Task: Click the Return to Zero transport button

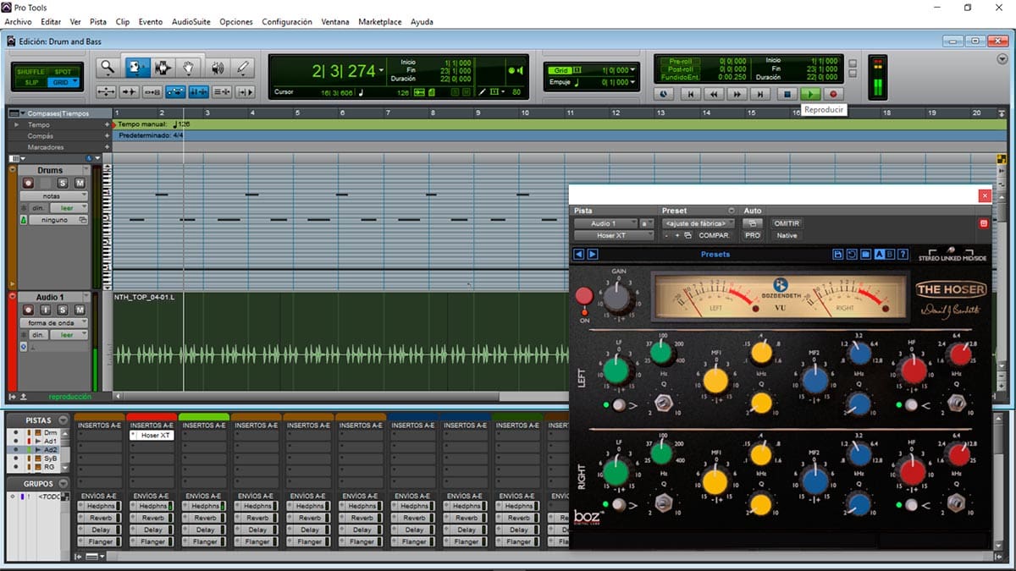Action: click(690, 95)
